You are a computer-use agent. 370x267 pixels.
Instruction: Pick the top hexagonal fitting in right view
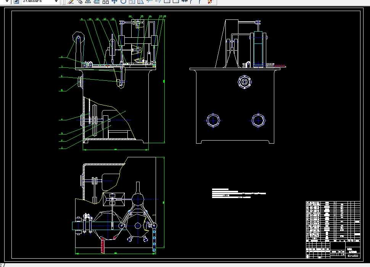[245, 82]
